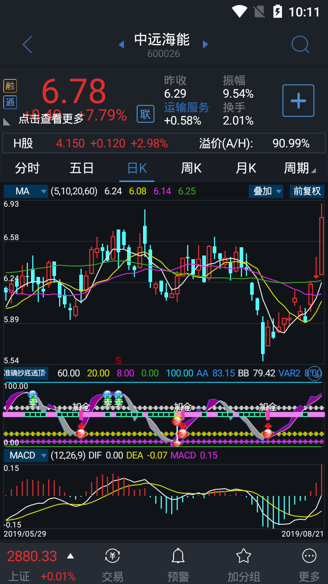The height and width of the screenshot is (584, 328).
Task: Tap 换手 turnover 2.01% value
Action: (x=238, y=120)
